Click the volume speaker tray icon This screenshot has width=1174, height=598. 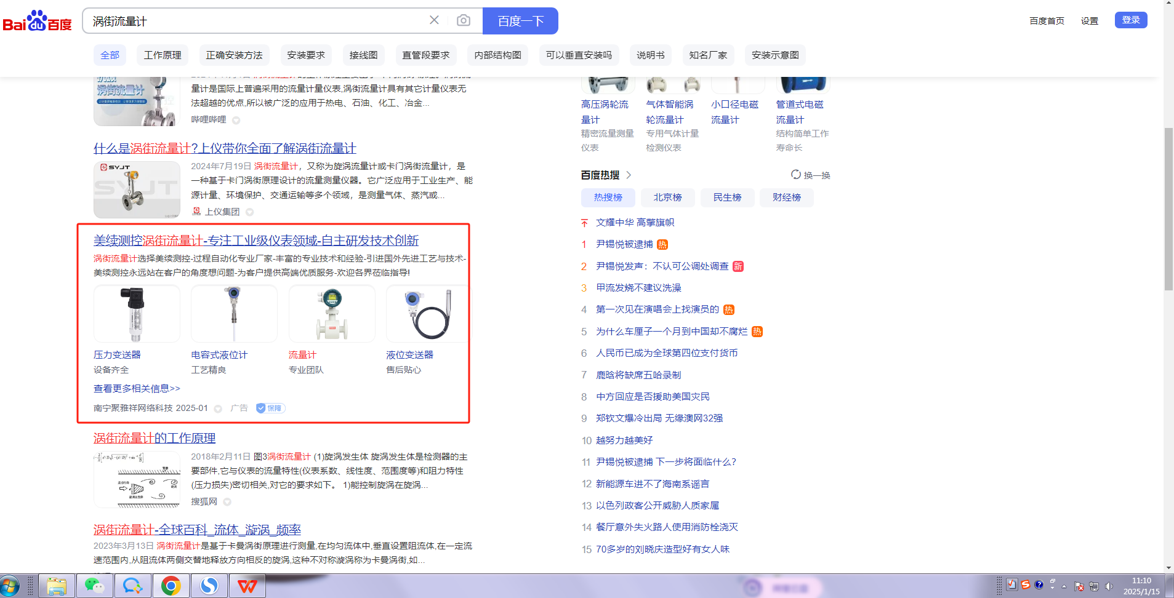pos(1109,586)
